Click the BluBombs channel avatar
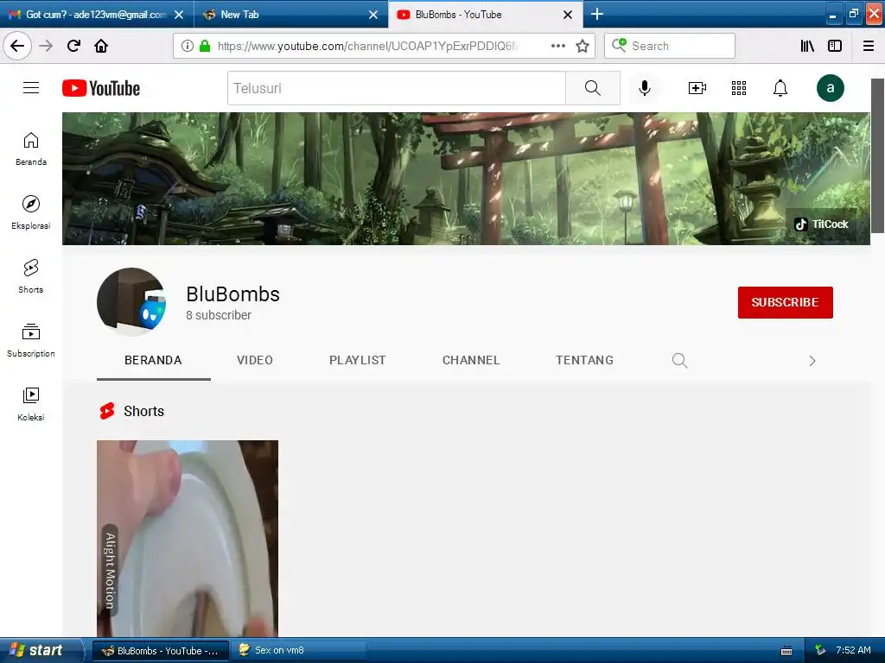This screenshot has width=885, height=663. (131, 301)
